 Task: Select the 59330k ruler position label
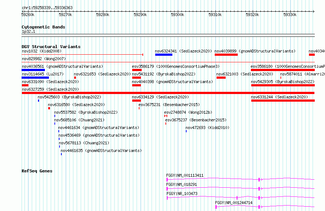point(290,15)
